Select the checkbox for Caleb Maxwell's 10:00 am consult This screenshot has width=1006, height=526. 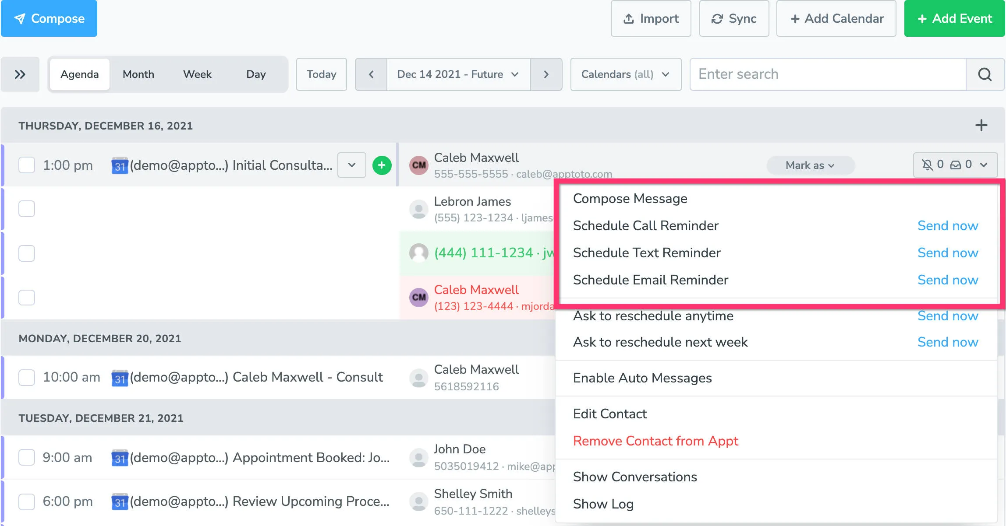pyautogui.click(x=26, y=377)
